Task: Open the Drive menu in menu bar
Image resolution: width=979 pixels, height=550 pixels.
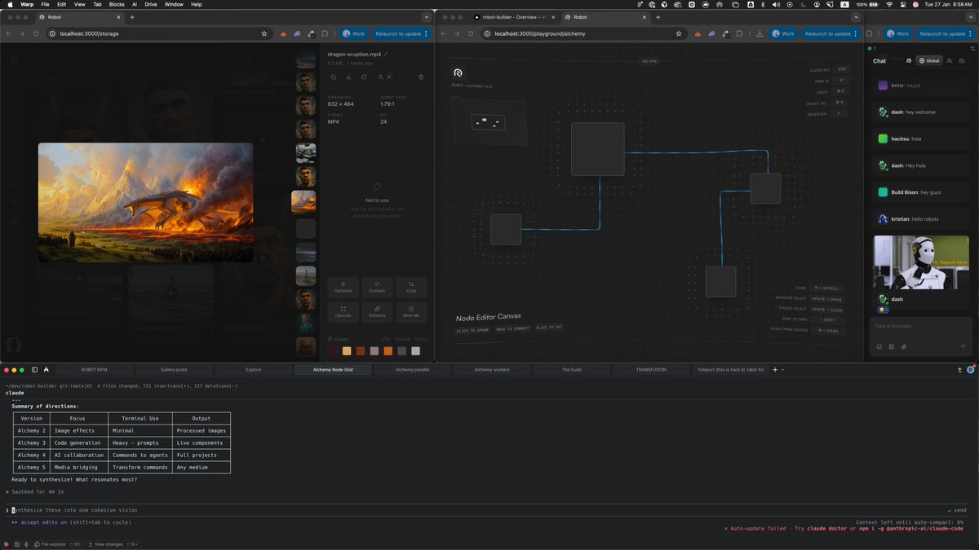Action: coord(151,4)
